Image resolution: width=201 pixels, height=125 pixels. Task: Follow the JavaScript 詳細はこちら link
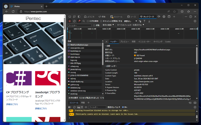[41, 108]
